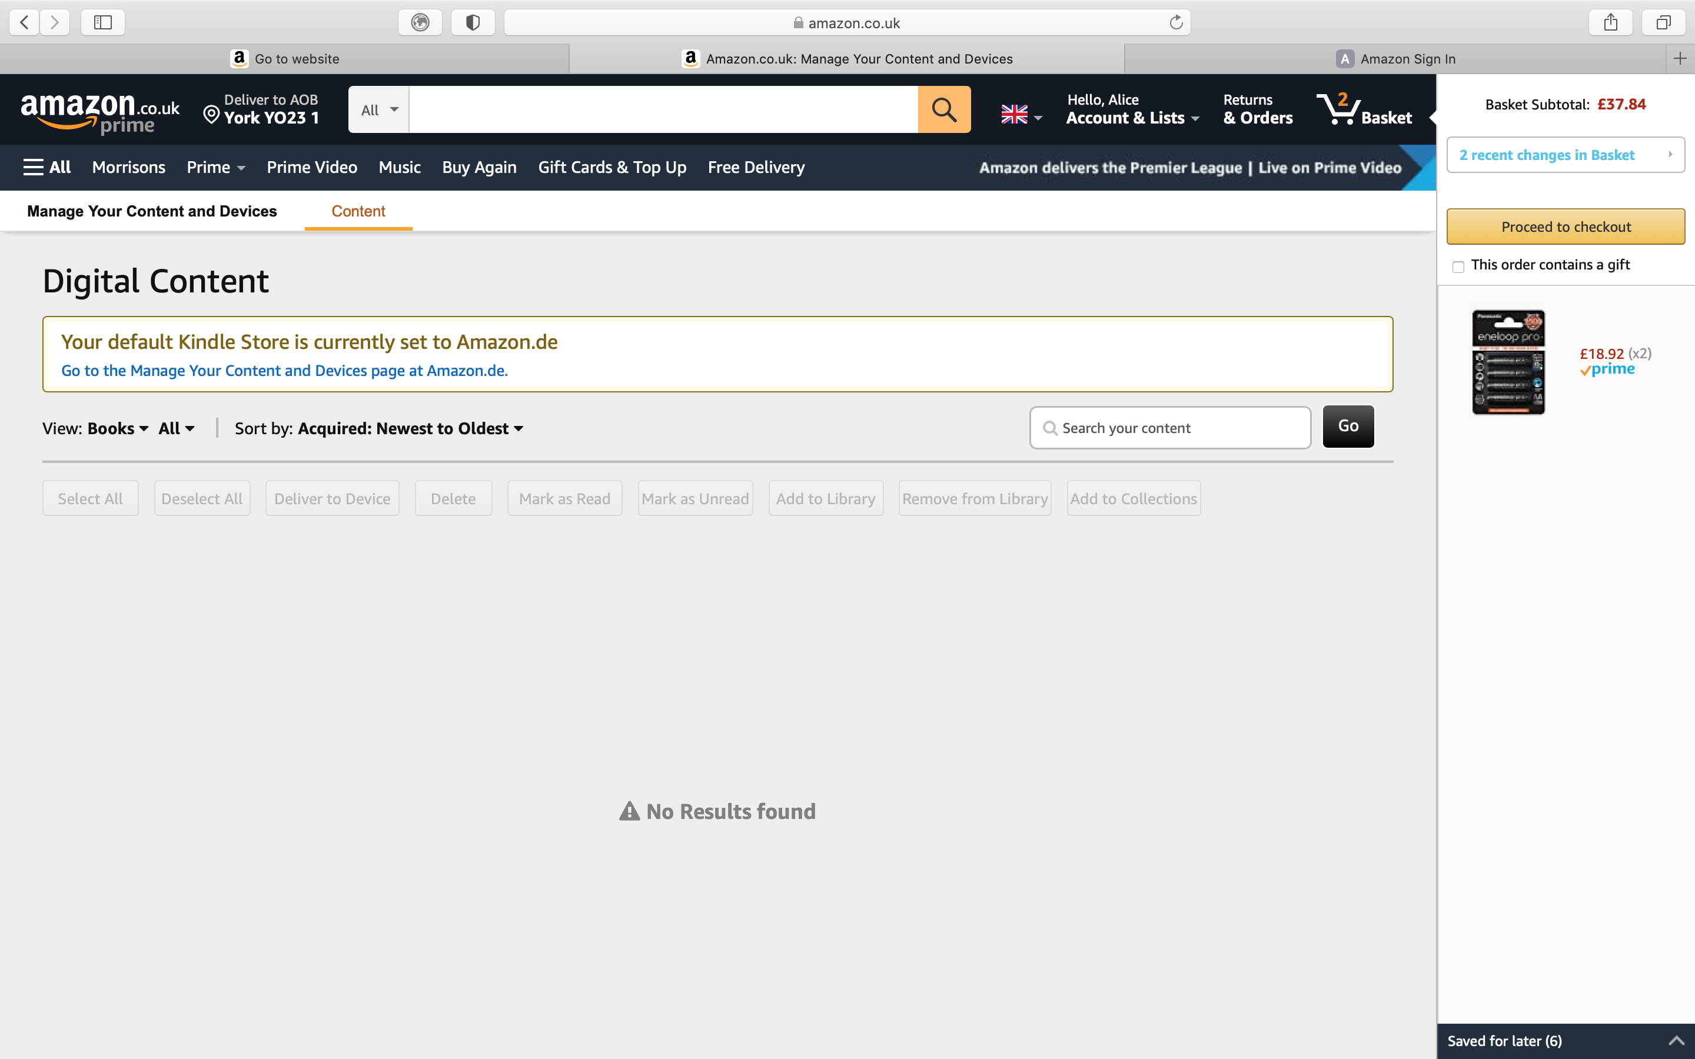Click the content search input field
This screenshot has width=1695, height=1059.
pos(1171,427)
